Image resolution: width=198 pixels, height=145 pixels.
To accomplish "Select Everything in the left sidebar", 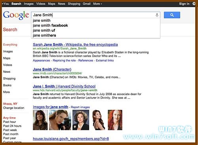I will click(10, 45).
